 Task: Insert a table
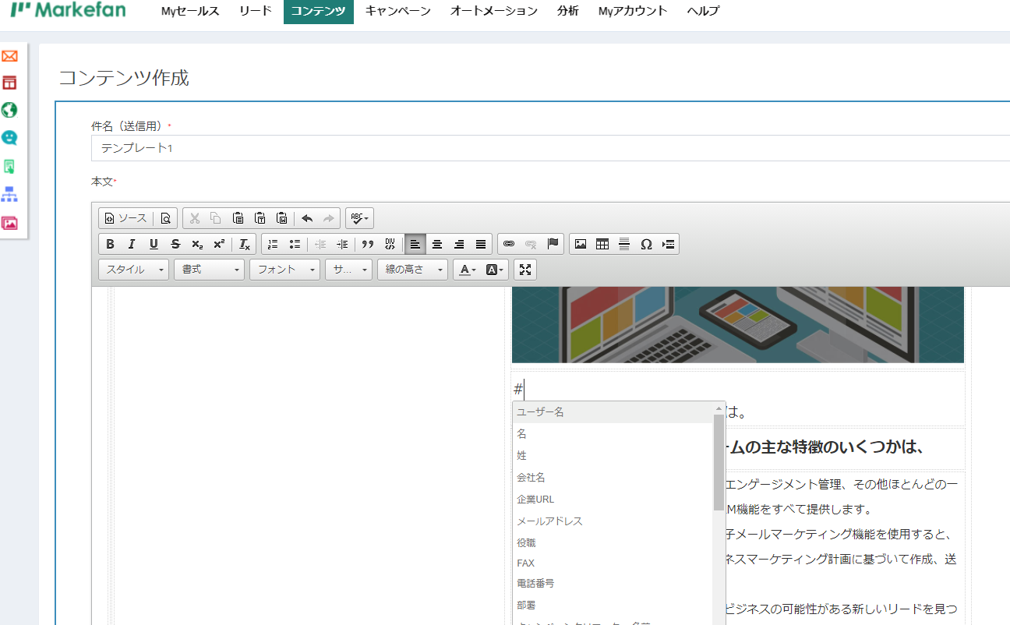602,244
